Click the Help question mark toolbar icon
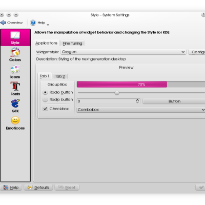Viewport: 205px width, 205px height. (33, 23)
